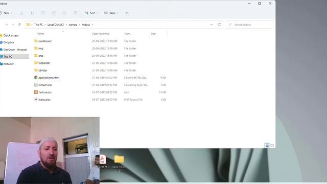
Task: Click Local Disk (C:) breadcrumb
Action: tap(56, 25)
